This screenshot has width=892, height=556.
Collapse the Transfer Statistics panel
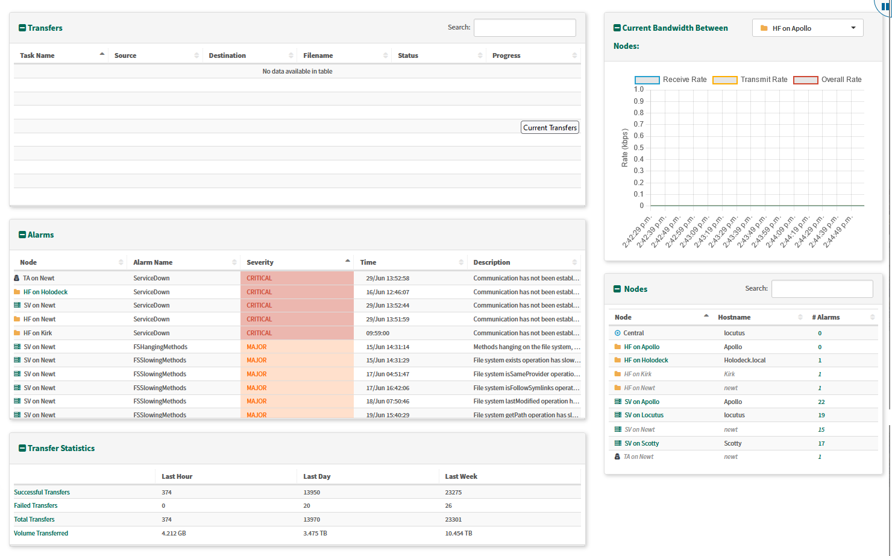tap(22, 449)
